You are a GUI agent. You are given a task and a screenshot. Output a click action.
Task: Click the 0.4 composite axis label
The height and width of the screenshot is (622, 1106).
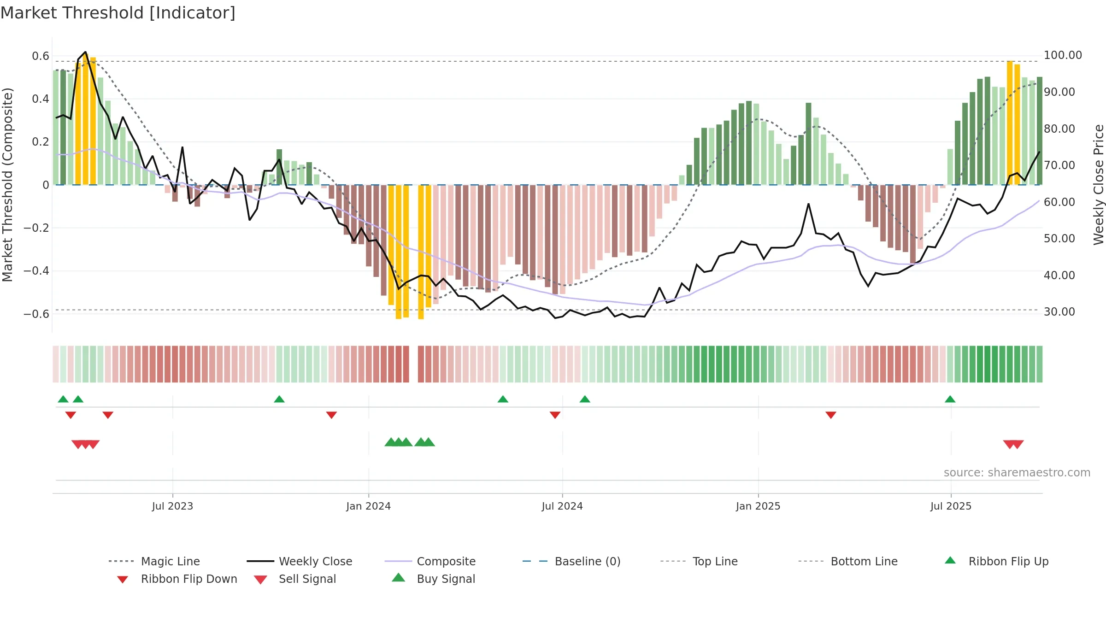tap(41, 99)
